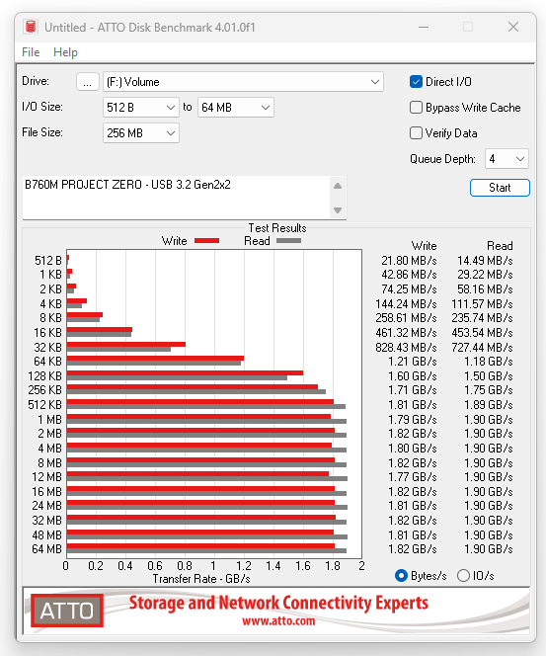Click the description box scroll up arrow

click(x=338, y=186)
